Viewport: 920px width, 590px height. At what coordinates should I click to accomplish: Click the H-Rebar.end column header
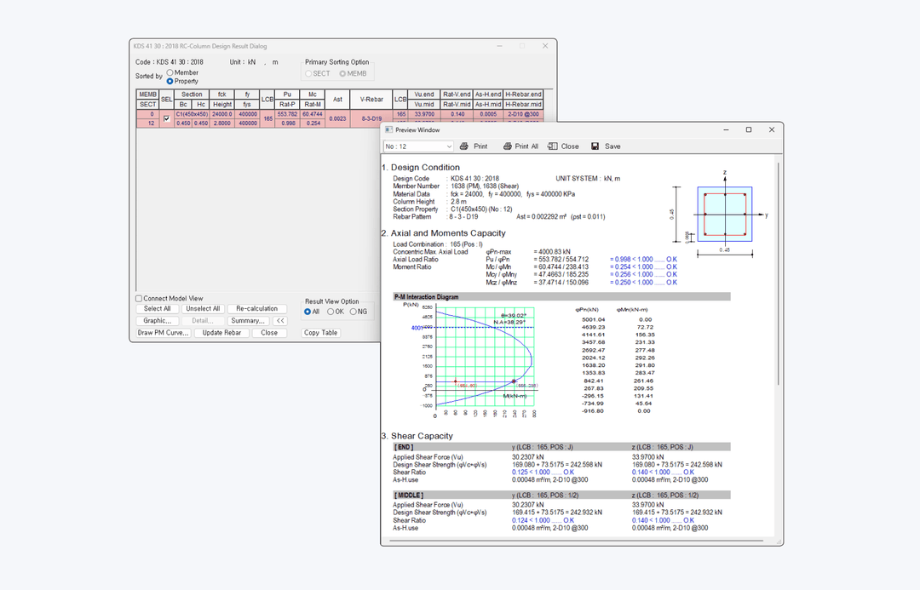pos(523,95)
